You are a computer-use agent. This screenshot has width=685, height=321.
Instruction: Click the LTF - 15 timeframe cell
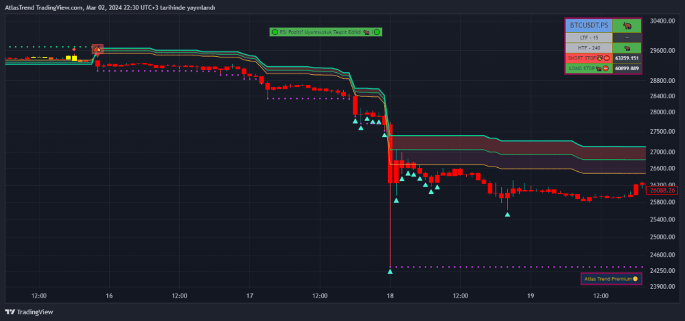[x=589, y=37]
